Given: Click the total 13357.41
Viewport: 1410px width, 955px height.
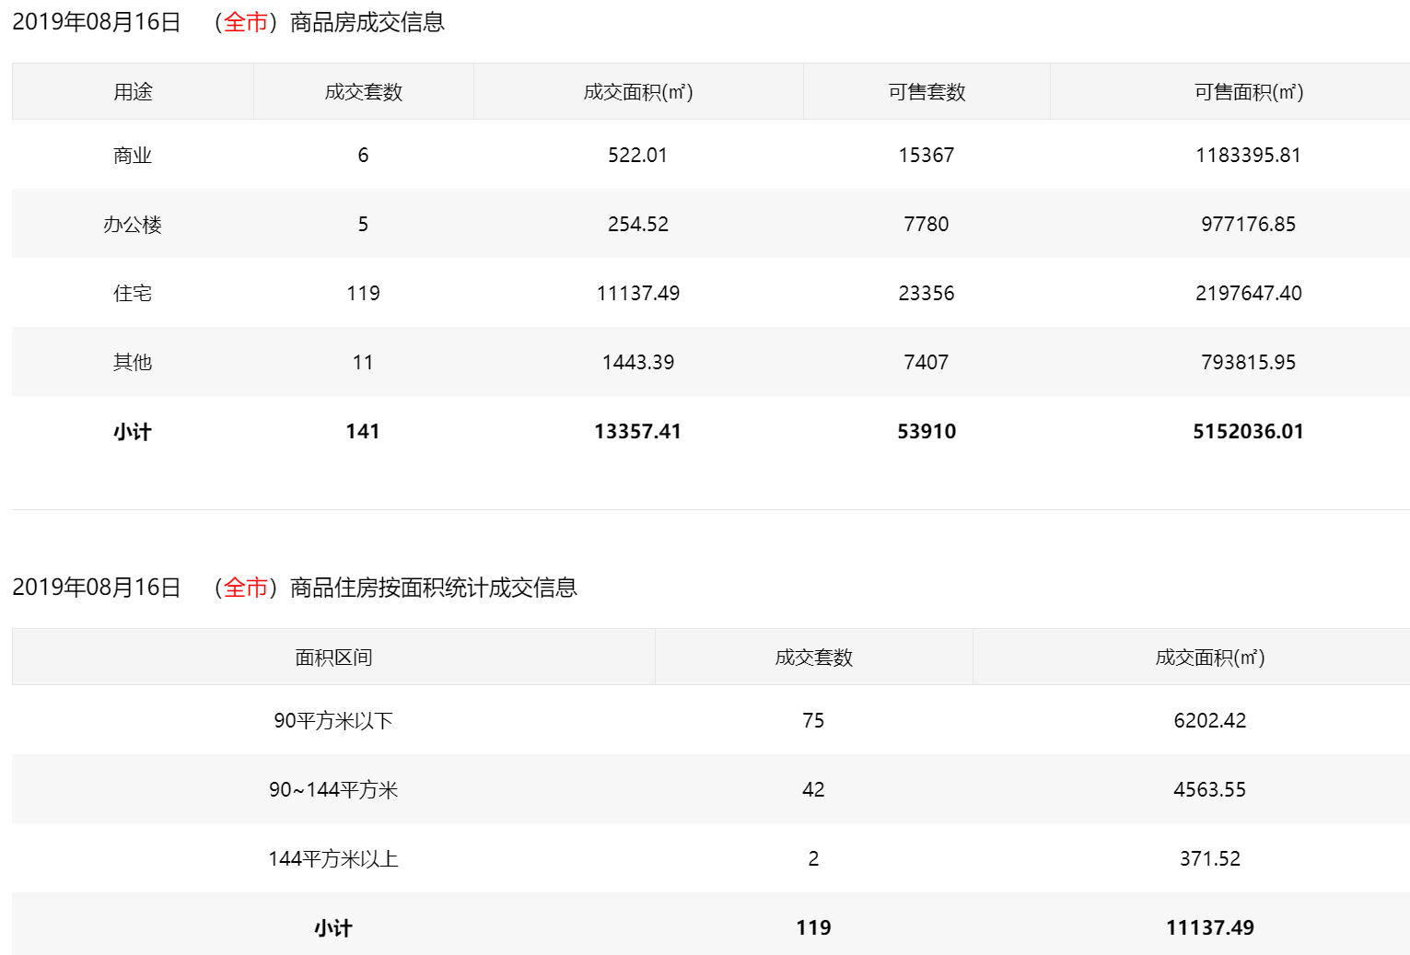Looking at the screenshot, I should pyautogui.click(x=638, y=431).
